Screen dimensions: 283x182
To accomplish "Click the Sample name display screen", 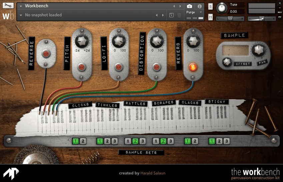I will coord(236,50).
